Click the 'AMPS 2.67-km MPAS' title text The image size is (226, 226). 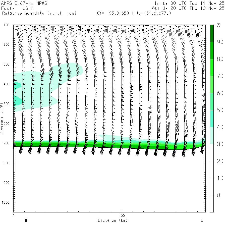24,3
